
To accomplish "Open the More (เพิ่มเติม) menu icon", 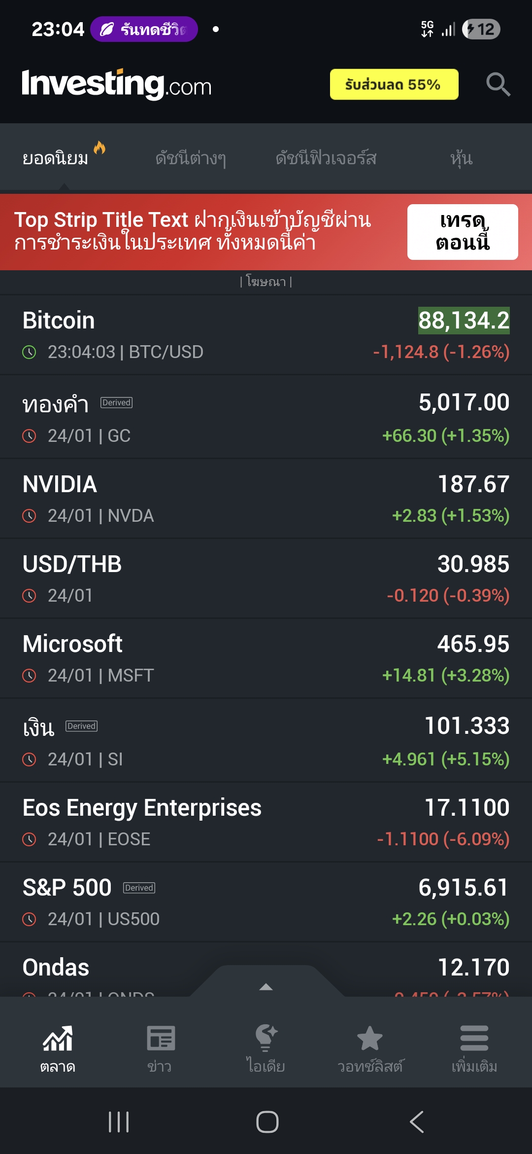I will [x=474, y=1047].
